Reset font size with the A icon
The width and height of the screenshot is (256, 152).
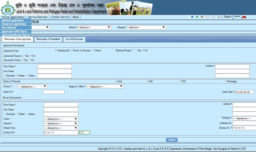(213, 17)
